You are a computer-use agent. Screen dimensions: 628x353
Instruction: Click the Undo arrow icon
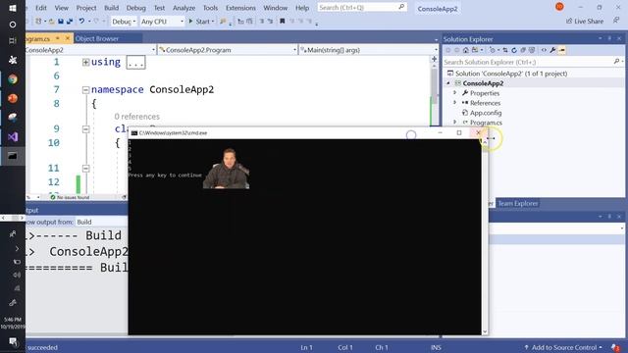[81, 22]
